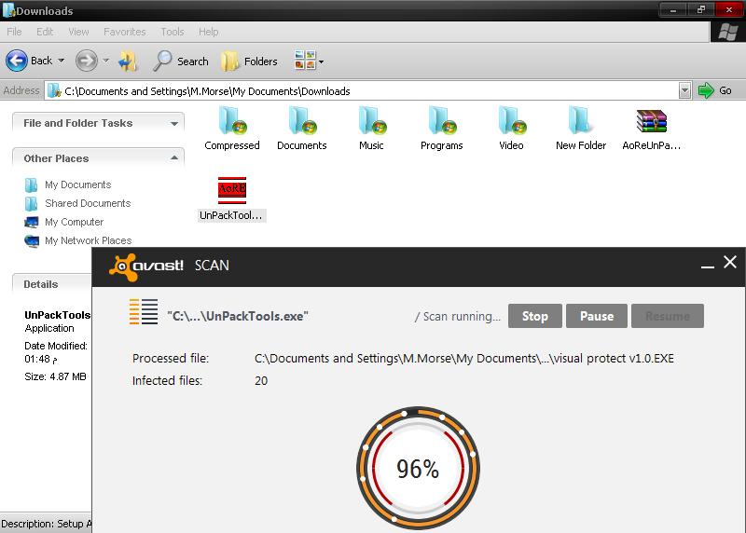Click the Infected files count 20
The image size is (746, 533).
tap(261, 381)
